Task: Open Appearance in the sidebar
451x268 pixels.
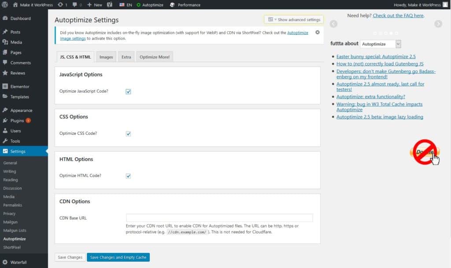Action: click(21, 110)
